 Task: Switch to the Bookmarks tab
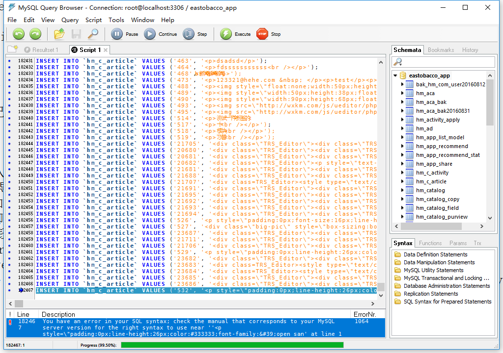pos(441,50)
